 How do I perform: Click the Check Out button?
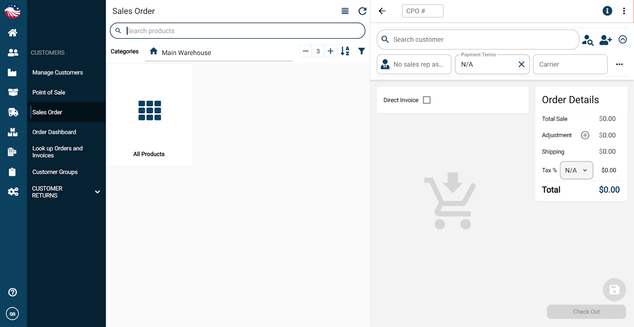586,312
